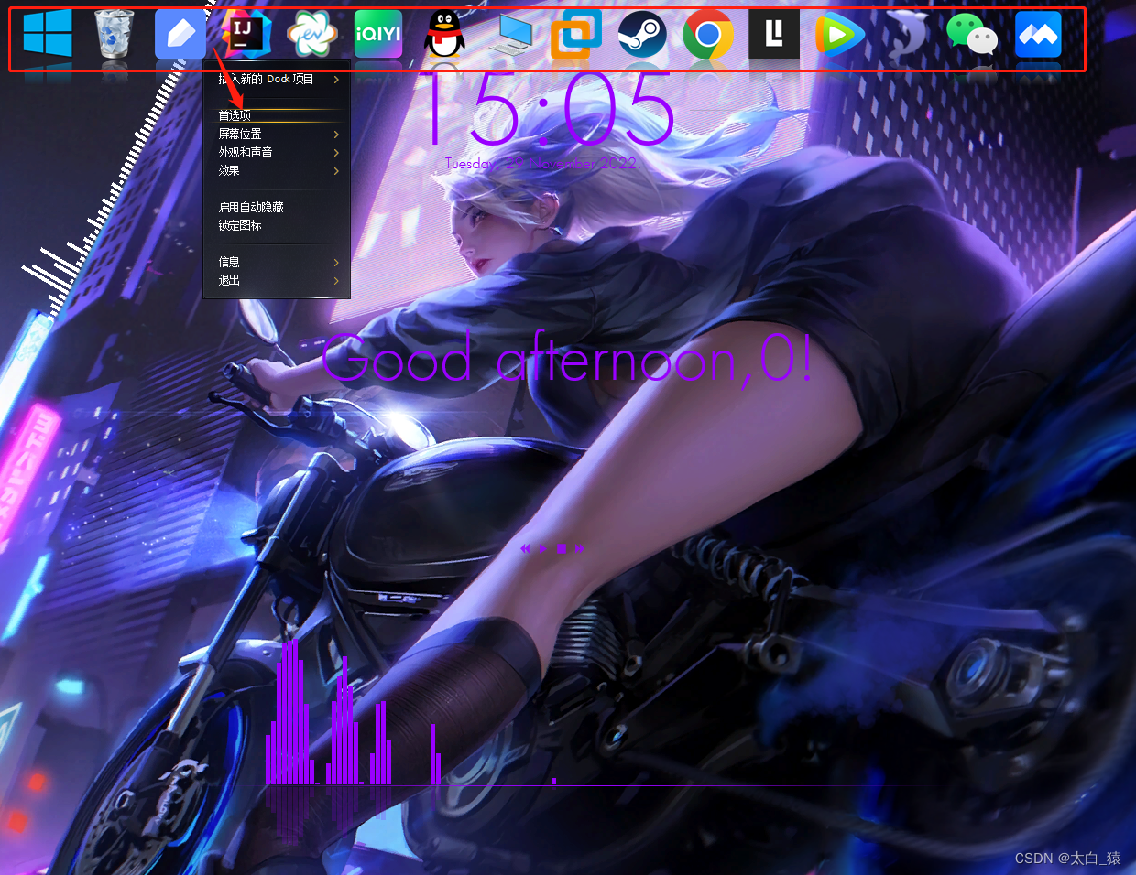
Task: Open the EV screen recorder dock icon
Action: [312, 35]
